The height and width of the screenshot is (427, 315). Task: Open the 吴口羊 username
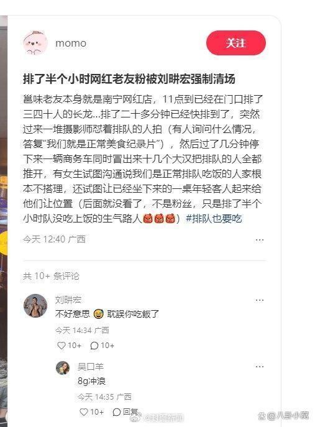tap(91, 367)
